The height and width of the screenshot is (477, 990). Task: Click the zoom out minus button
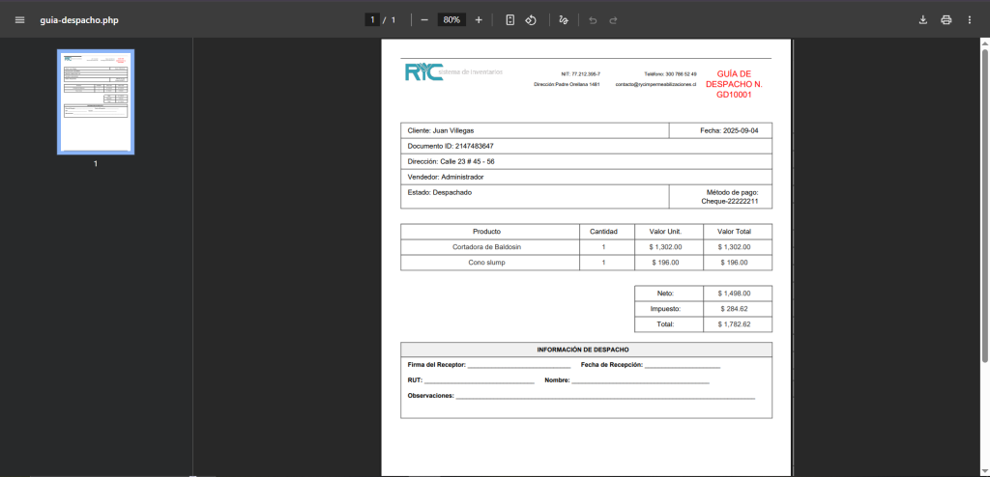424,19
